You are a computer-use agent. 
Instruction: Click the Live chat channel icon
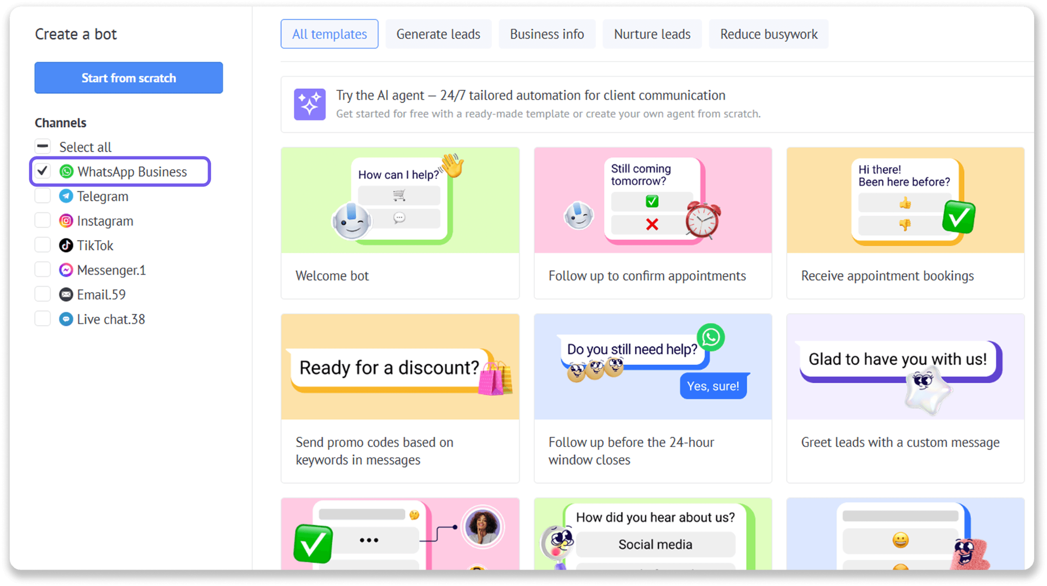tap(66, 319)
